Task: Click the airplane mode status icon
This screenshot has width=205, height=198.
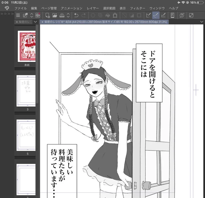Action: click(179, 2)
